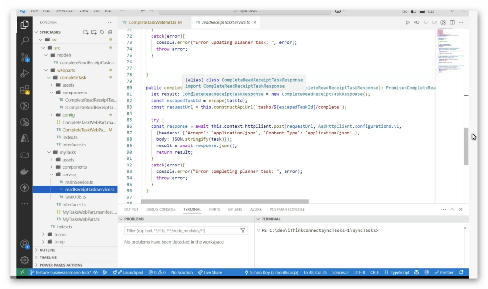Switch to the DEBUG CONSOLE panel tab

(x=161, y=209)
